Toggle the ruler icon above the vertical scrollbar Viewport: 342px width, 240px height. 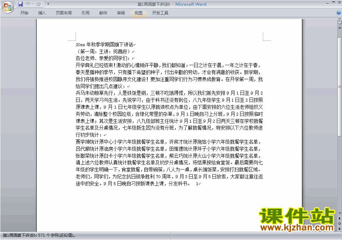click(x=340, y=22)
